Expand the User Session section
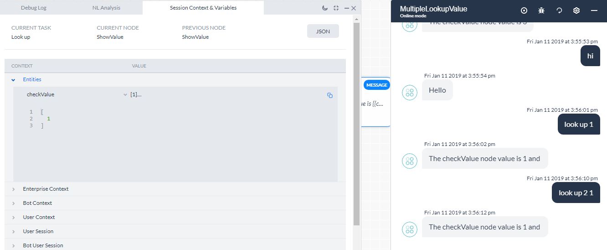 13,232
